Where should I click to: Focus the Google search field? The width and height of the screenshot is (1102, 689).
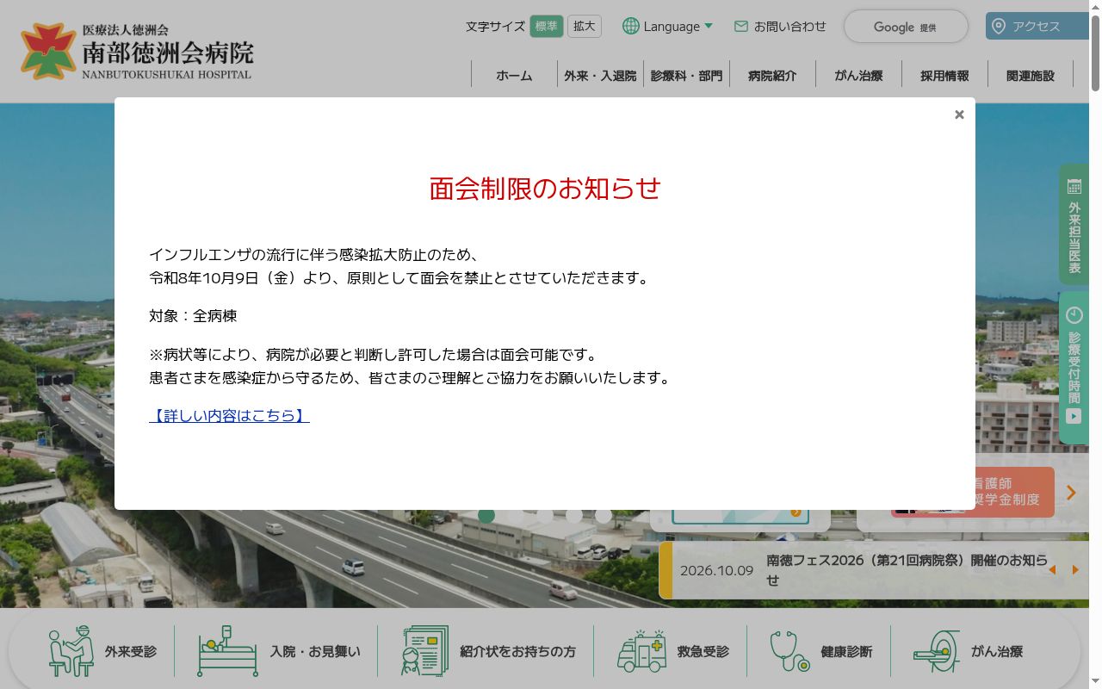click(x=906, y=27)
